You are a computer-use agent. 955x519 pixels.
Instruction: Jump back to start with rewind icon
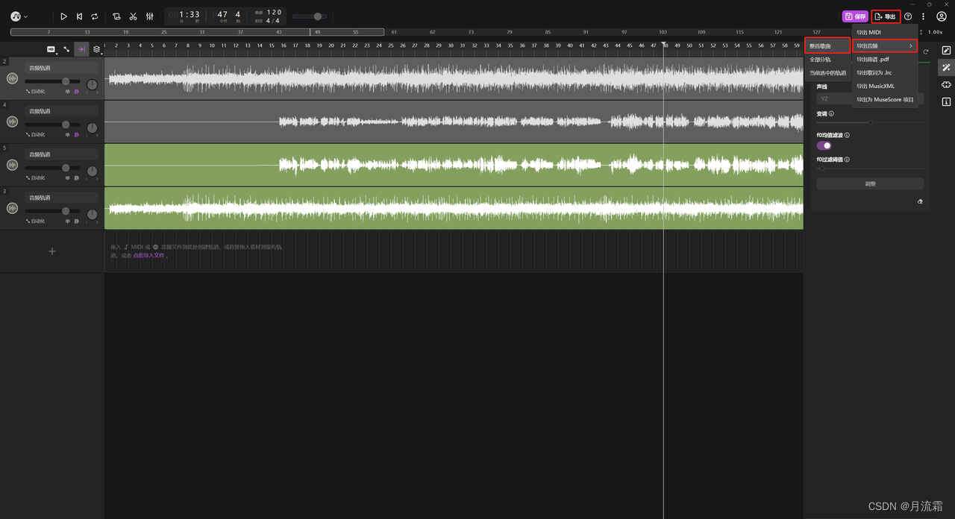click(79, 16)
